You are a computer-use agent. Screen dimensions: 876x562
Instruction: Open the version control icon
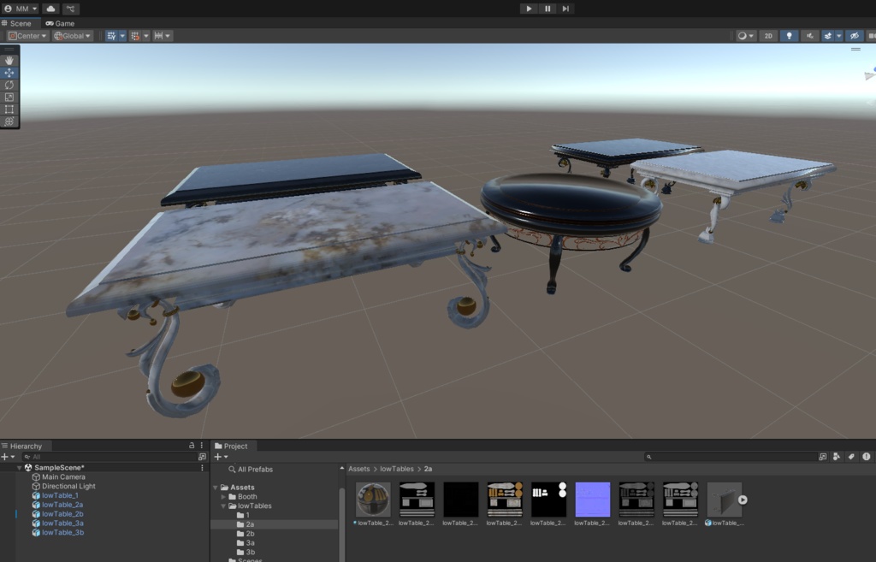pos(70,9)
